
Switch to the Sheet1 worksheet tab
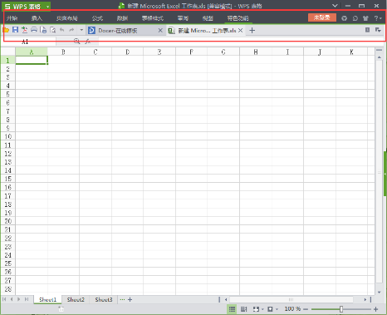[47, 299]
